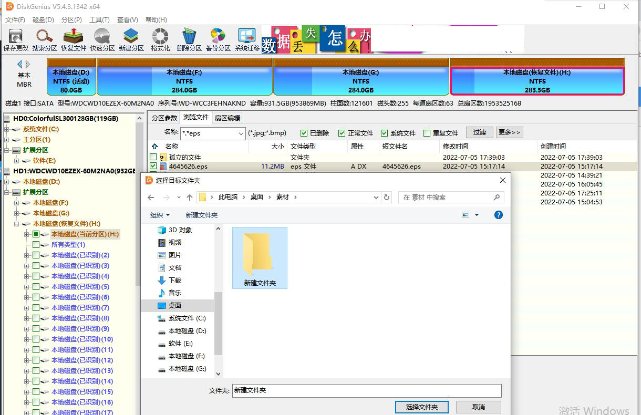Open the 帮助(H) menu

[156, 19]
